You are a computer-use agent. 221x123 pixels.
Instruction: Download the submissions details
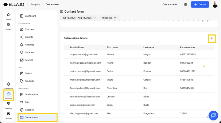[212, 38]
